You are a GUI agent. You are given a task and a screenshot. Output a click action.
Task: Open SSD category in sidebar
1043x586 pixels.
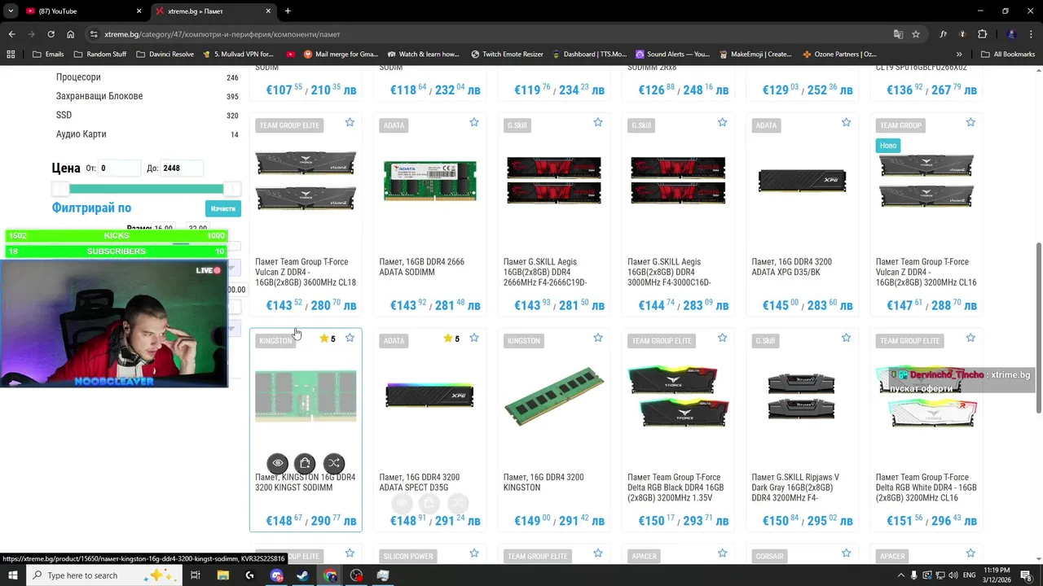(64, 115)
